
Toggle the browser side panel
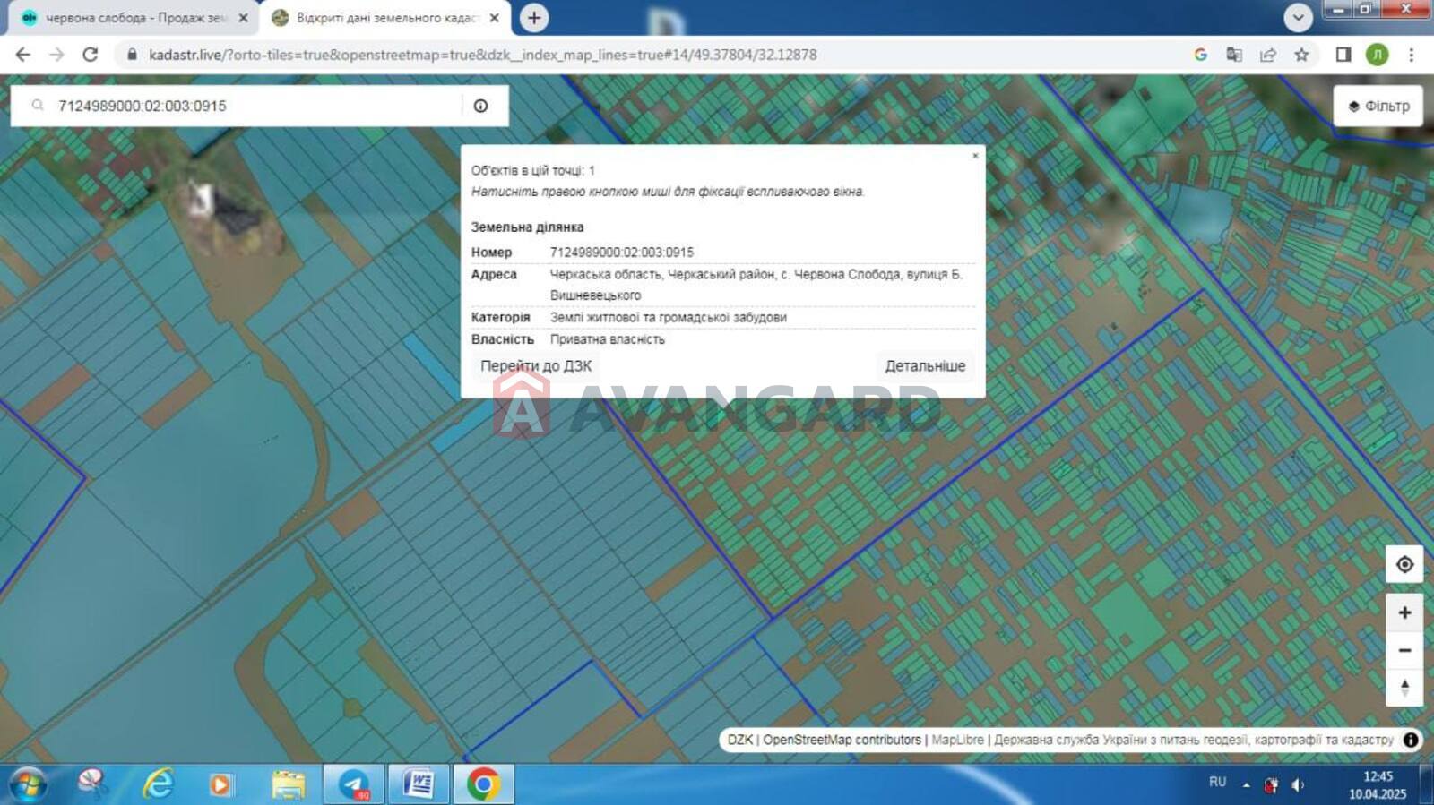click(1343, 55)
